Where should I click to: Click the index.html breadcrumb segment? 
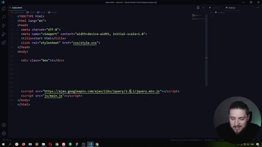18,12
